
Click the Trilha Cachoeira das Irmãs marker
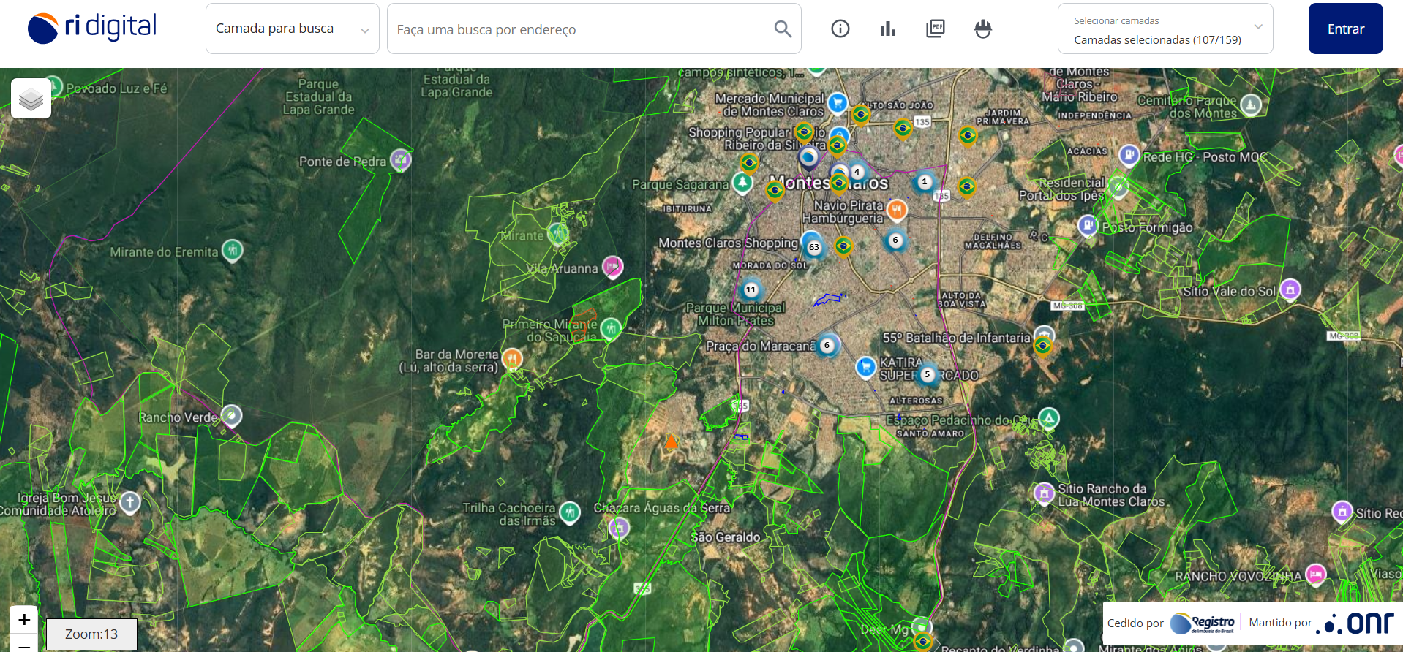coord(570,512)
